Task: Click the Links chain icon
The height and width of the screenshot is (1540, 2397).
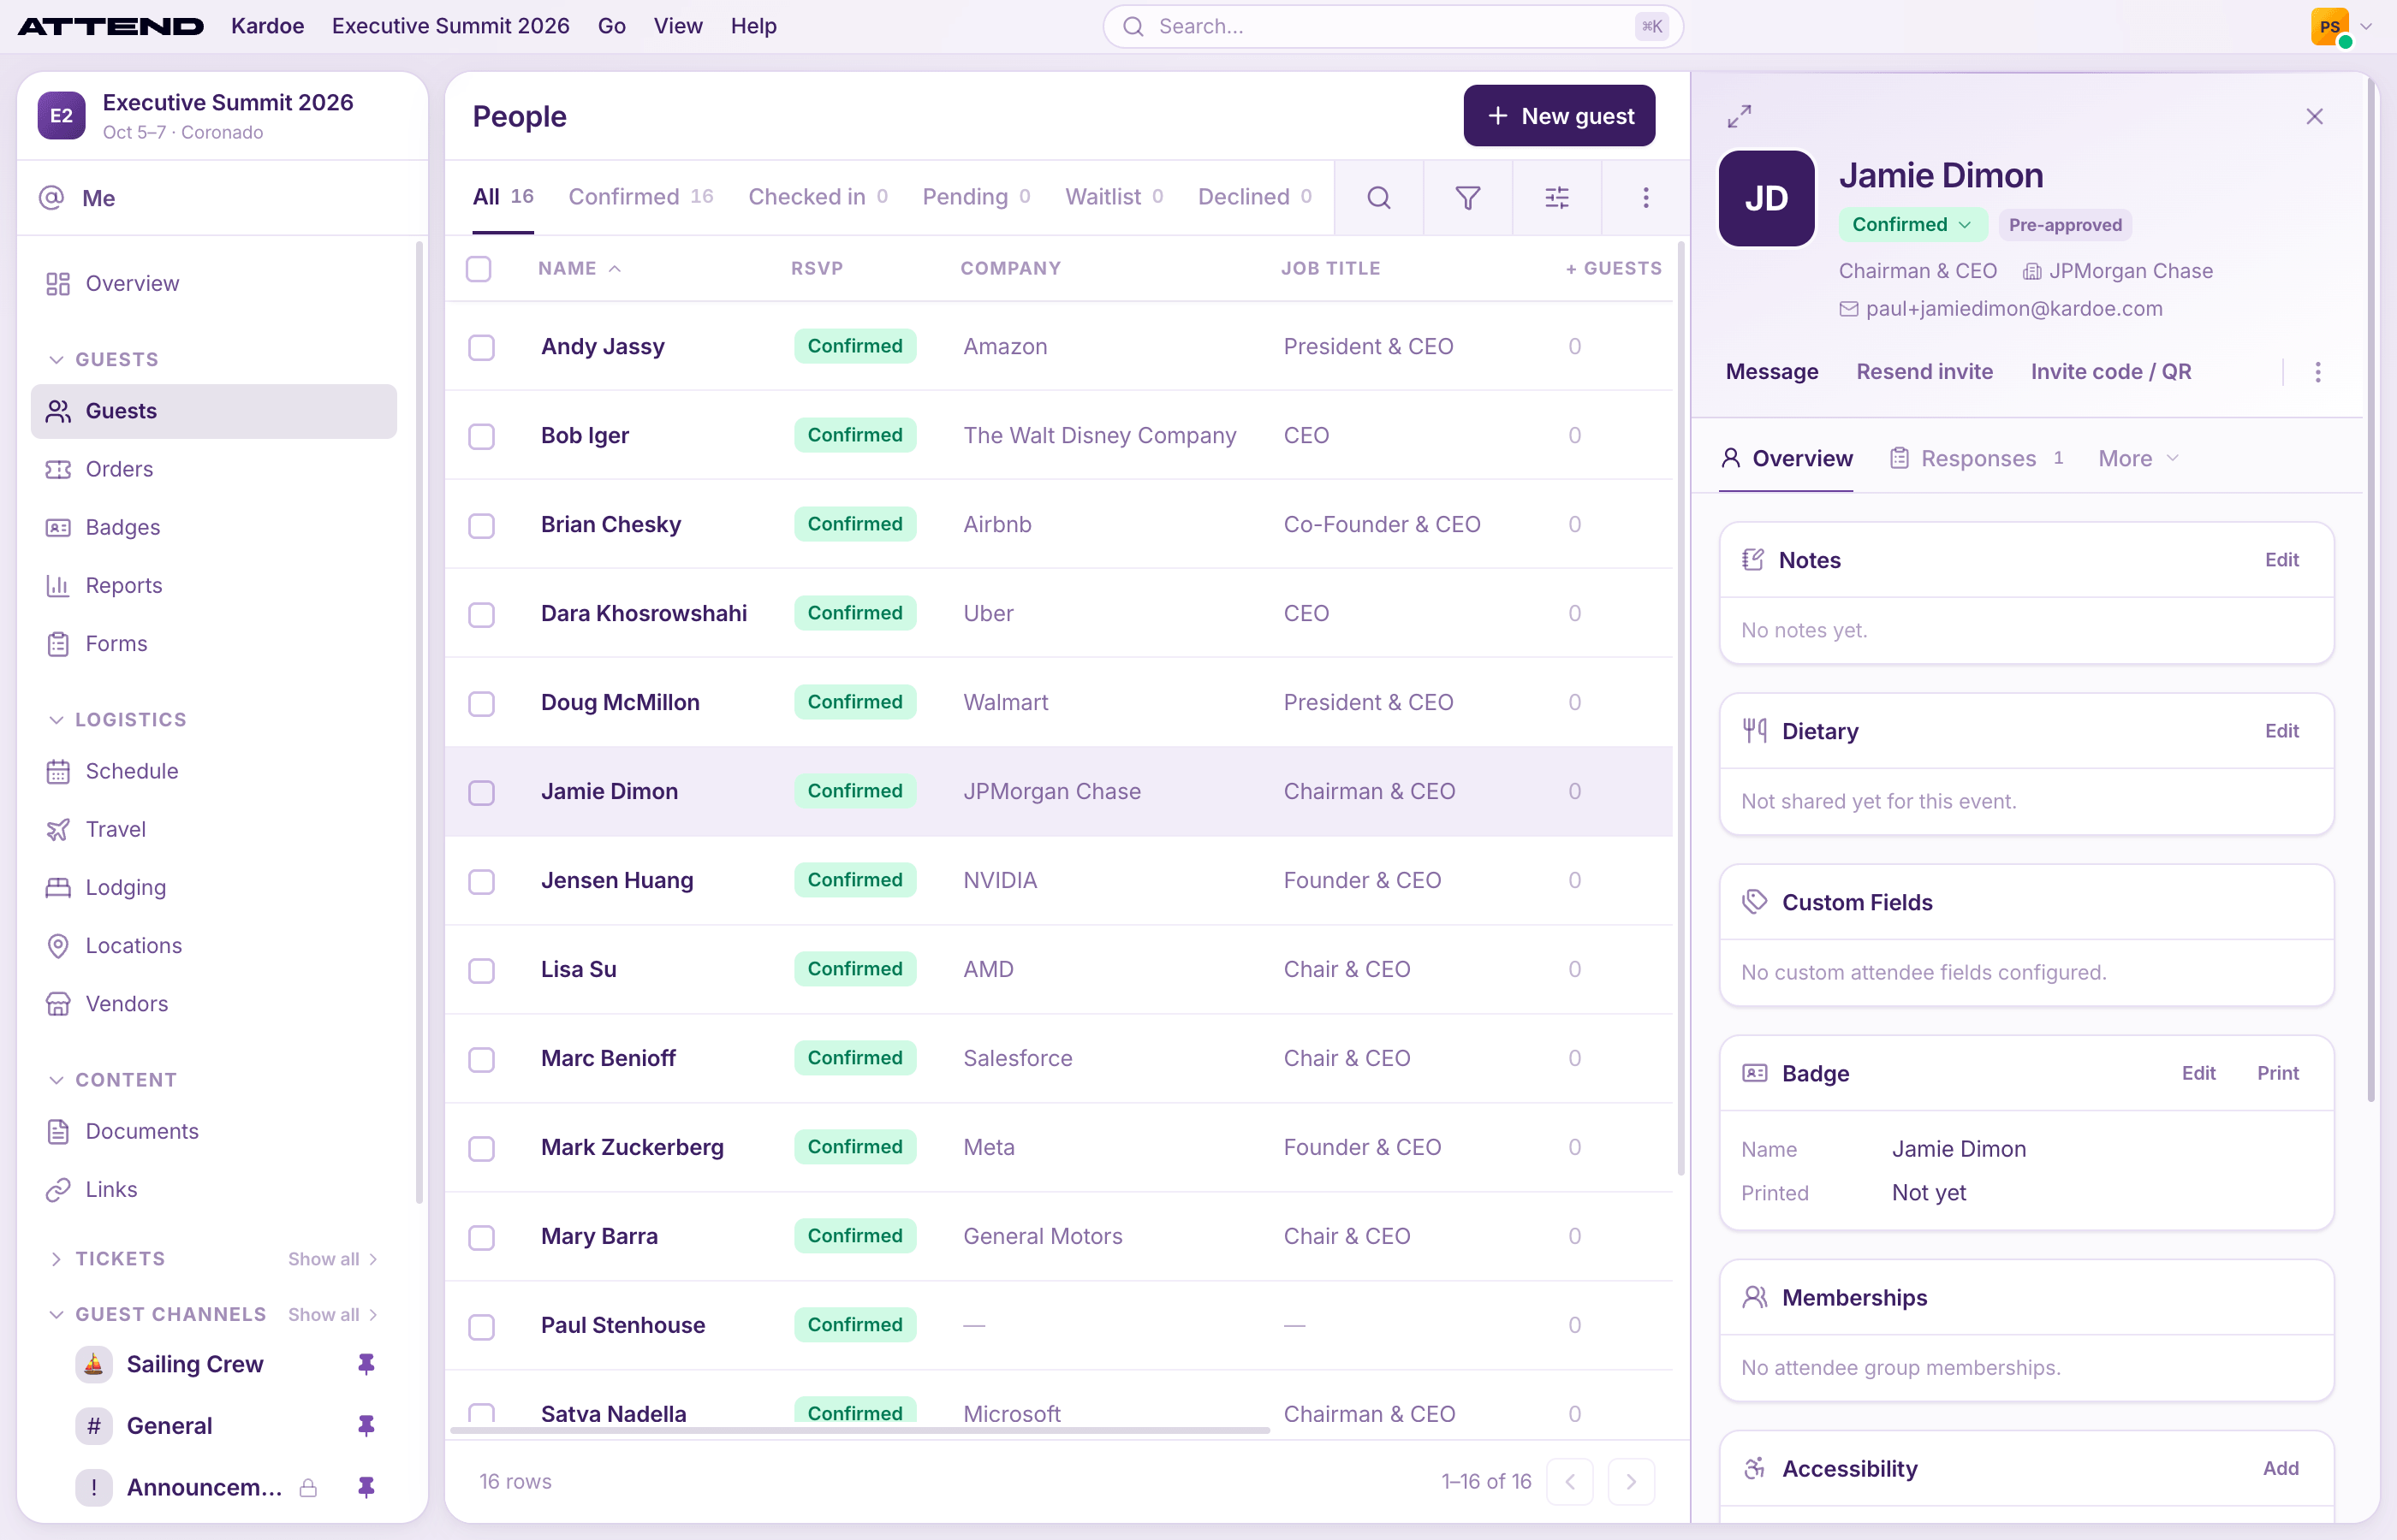Action: coord(58,1189)
